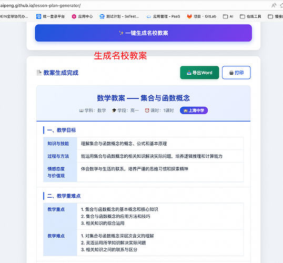Click the 过程与方法 row label
This screenshot has width=283, height=263.
(x=58, y=156)
